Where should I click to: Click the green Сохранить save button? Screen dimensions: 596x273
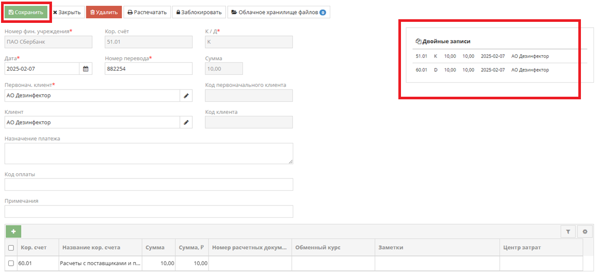[27, 12]
